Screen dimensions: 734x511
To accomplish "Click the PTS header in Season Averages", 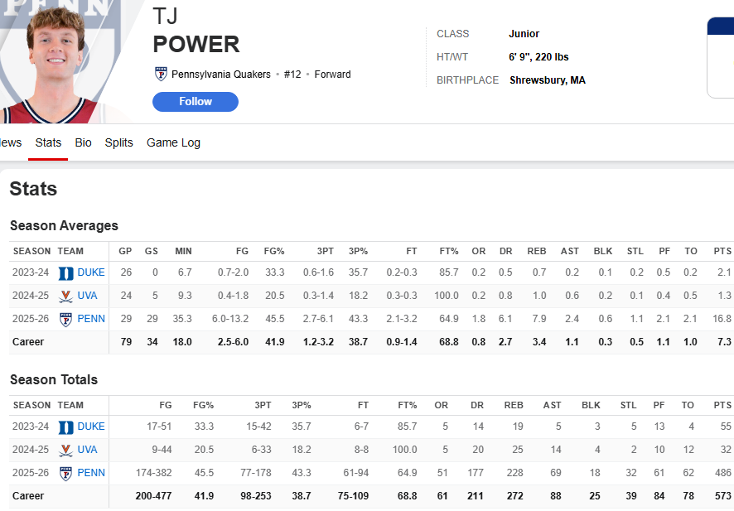I will point(722,251).
